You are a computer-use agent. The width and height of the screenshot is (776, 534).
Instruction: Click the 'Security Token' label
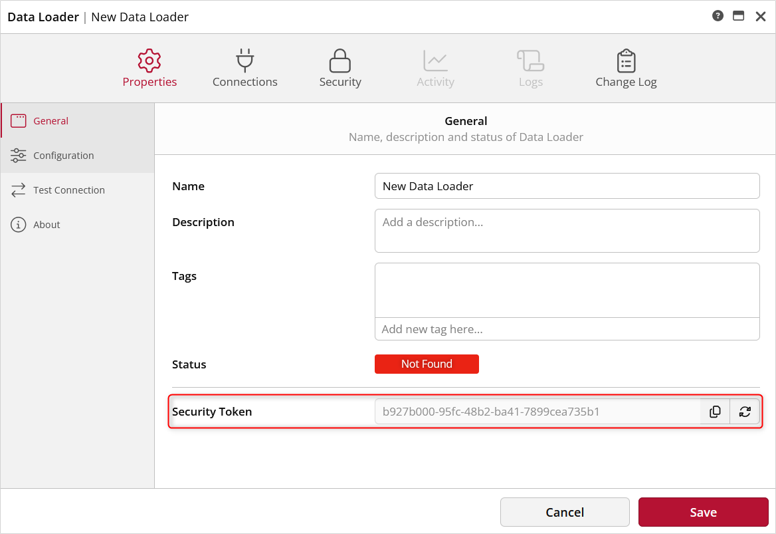tap(212, 412)
